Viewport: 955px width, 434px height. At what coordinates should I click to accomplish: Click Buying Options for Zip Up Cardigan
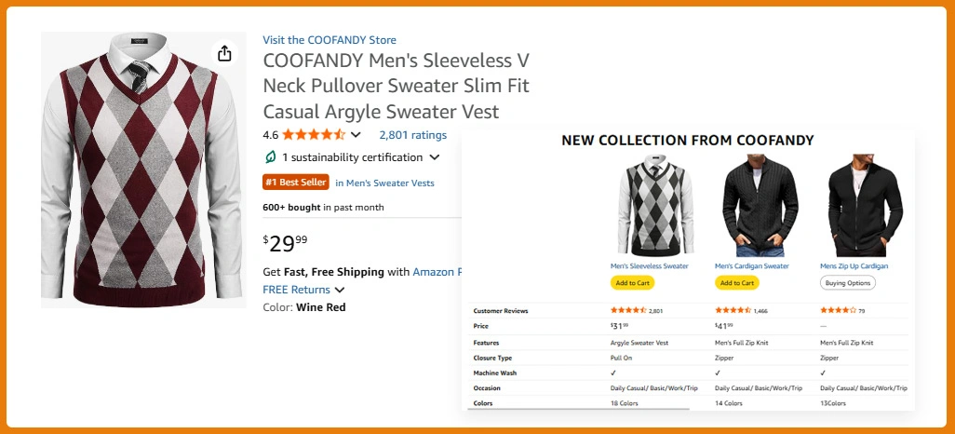point(848,282)
